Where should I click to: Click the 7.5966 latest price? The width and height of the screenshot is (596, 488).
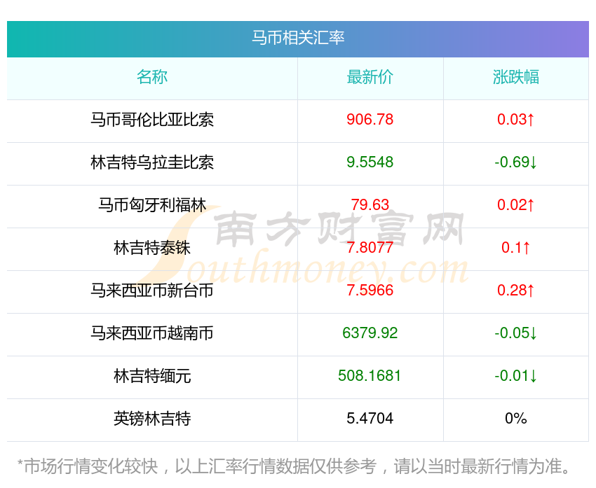coord(370,291)
